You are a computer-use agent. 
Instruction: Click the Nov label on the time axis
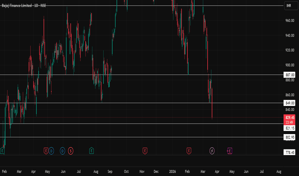[142, 172]
